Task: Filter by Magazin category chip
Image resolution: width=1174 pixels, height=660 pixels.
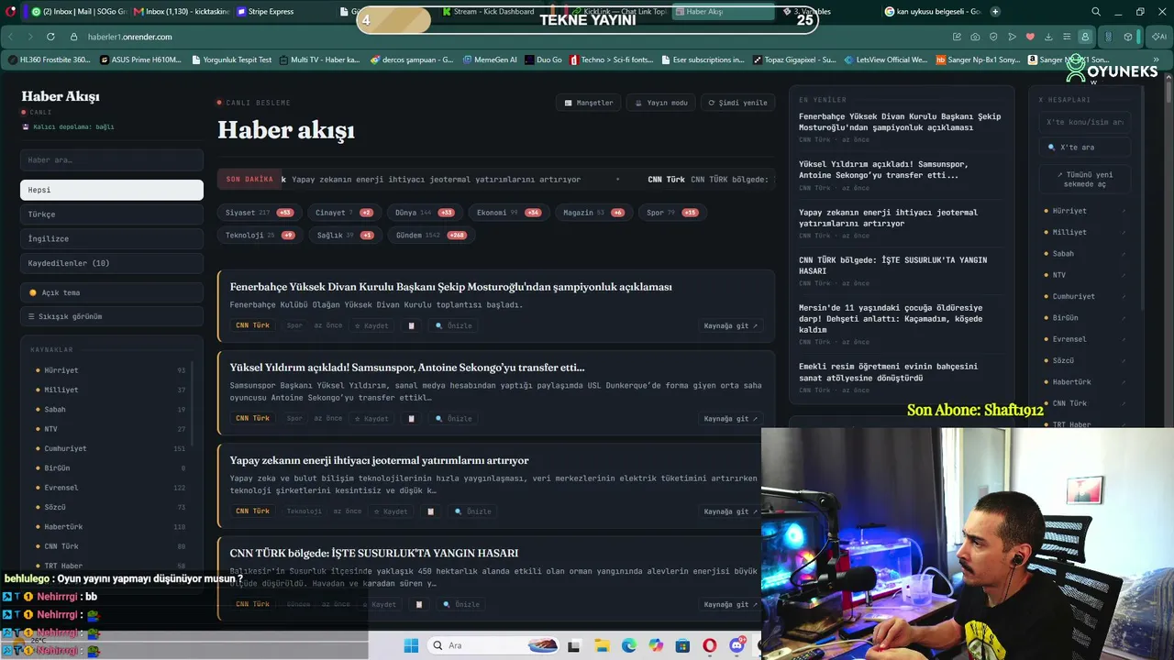Action: pyautogui.click(x=593, y=213)
